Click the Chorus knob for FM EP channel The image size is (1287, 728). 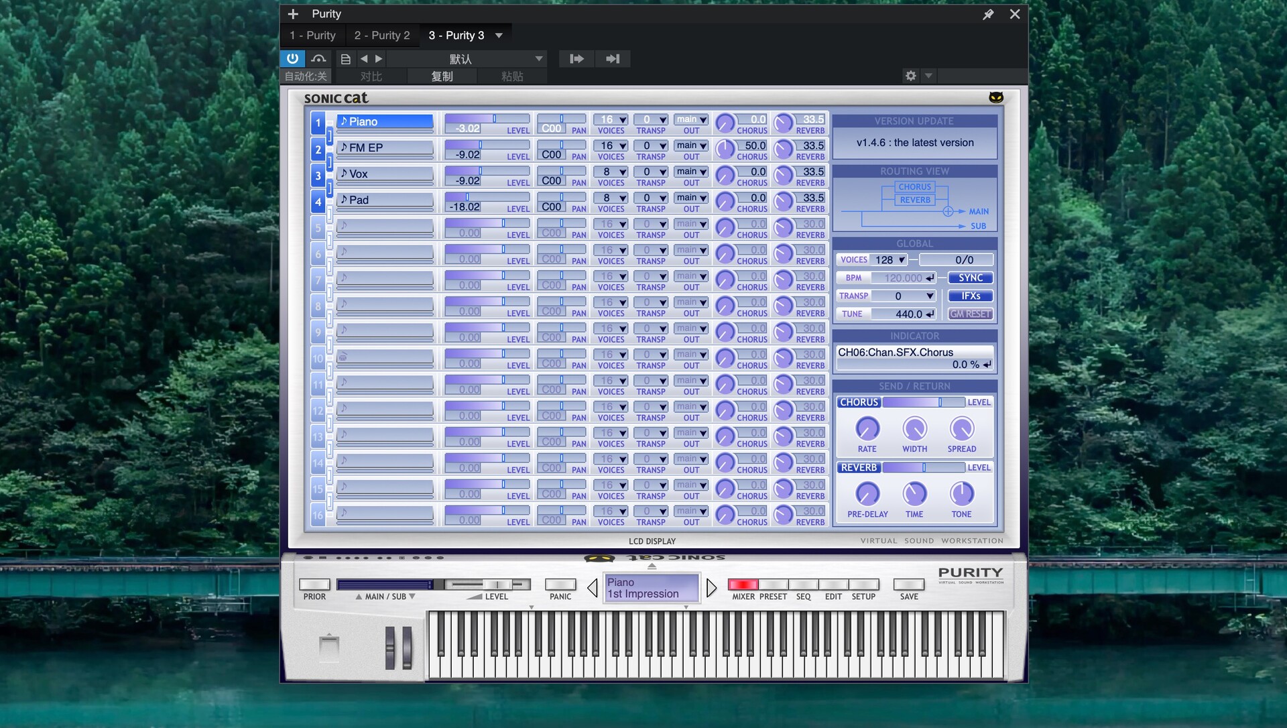point(725,149)
